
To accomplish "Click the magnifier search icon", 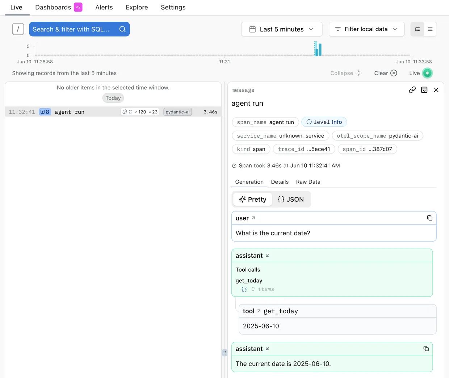I will [122, 29].
